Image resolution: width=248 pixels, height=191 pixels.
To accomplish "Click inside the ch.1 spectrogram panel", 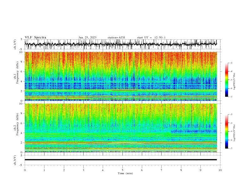I will (x=121, y=76).
